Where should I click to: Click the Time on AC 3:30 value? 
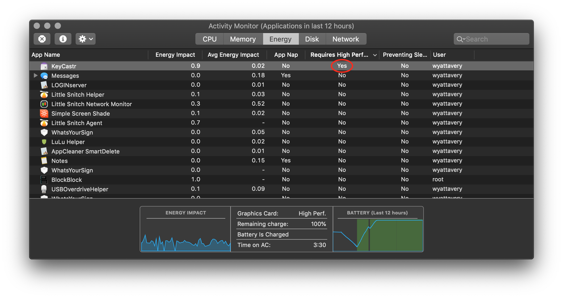coord(320,245)
